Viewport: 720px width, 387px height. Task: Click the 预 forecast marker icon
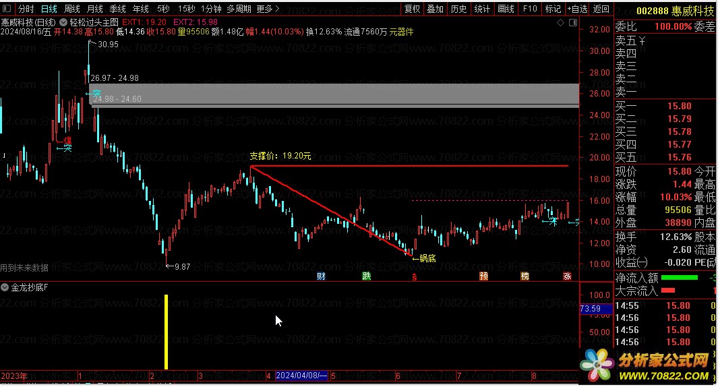pos(483,276)
